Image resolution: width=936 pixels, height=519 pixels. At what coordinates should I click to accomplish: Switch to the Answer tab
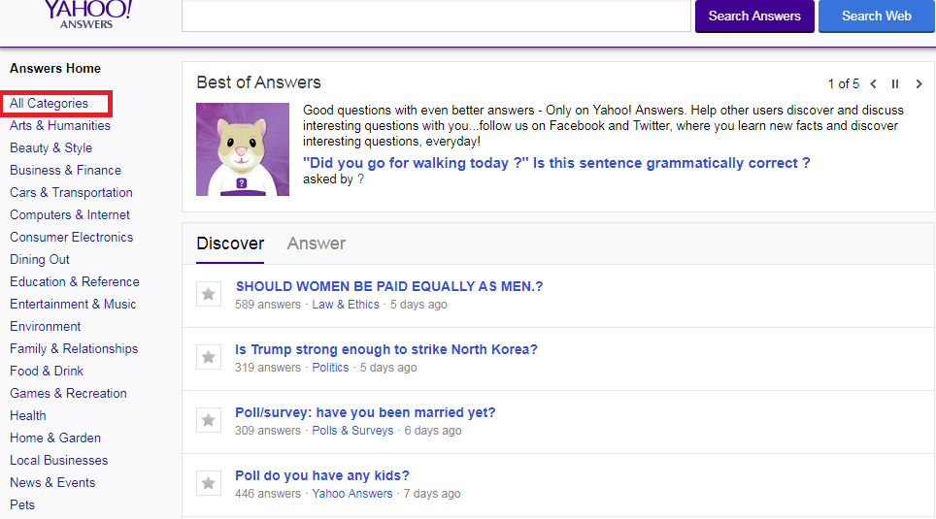pyautogui.click(x=316, y=243)
